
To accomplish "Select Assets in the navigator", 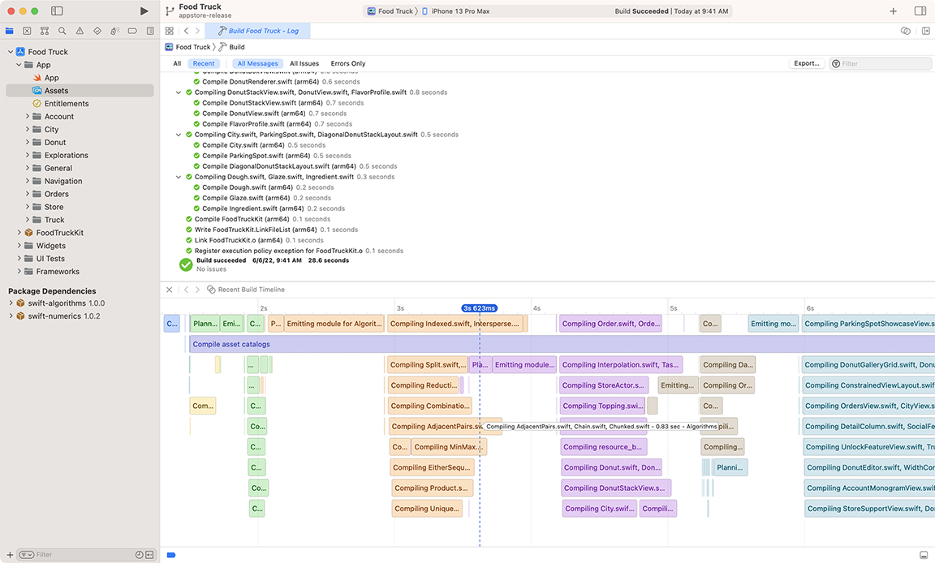I will [x=80, y=91].
